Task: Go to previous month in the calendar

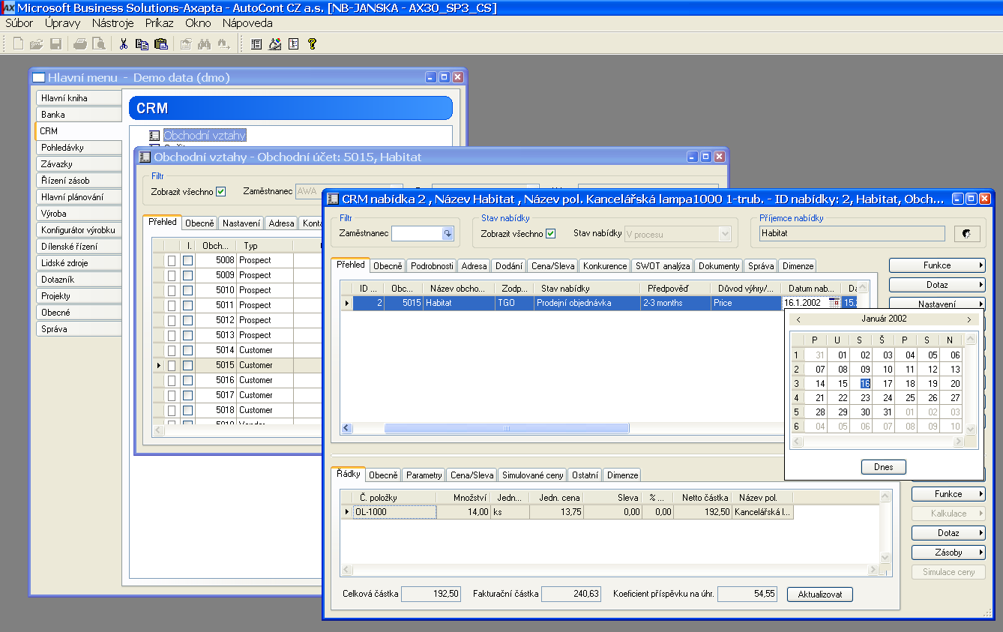Action: pos(798,319)
